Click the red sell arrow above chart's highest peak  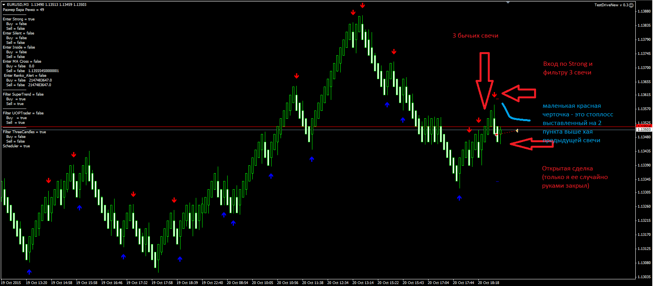[363, 5]
